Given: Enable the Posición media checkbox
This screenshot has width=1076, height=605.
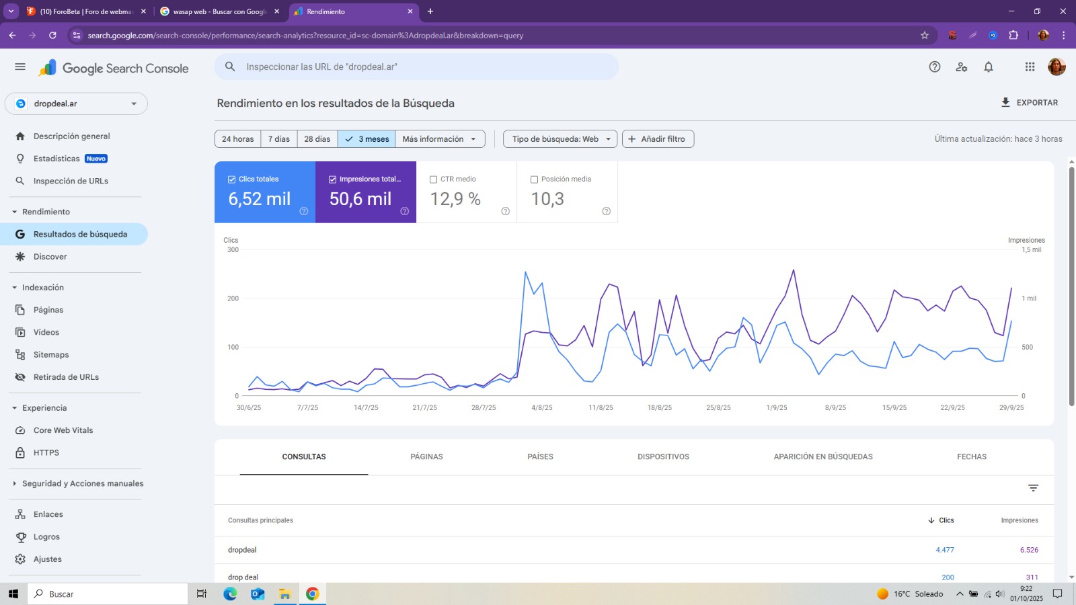Looking at the screenshot, I should 535,179.
